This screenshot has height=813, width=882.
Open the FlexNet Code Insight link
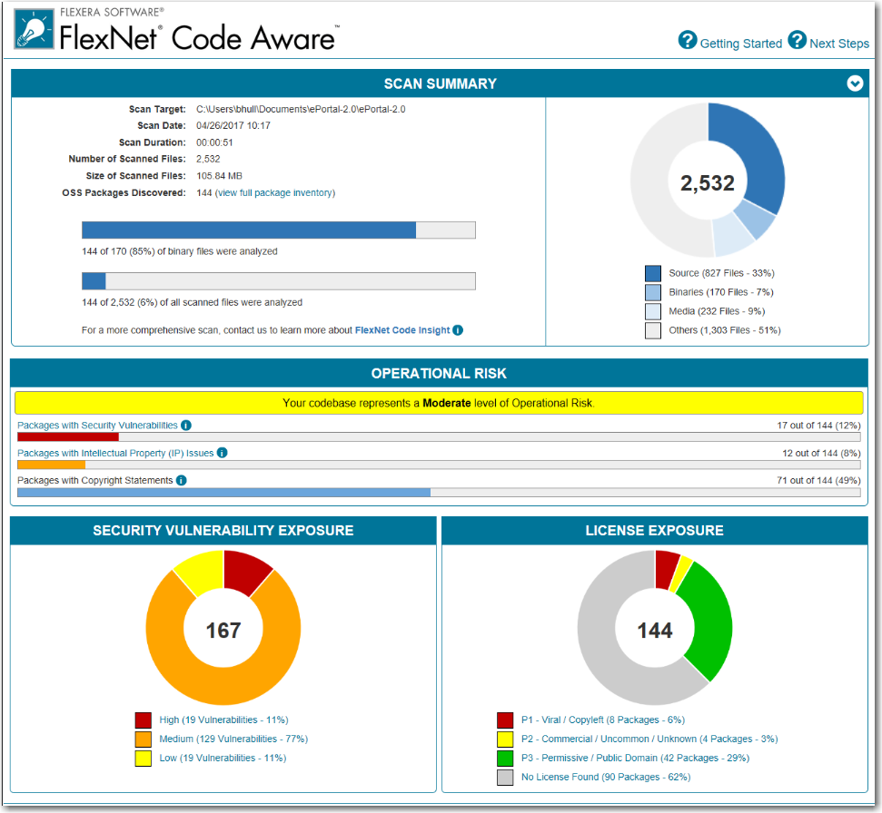[x=401, y=330]
